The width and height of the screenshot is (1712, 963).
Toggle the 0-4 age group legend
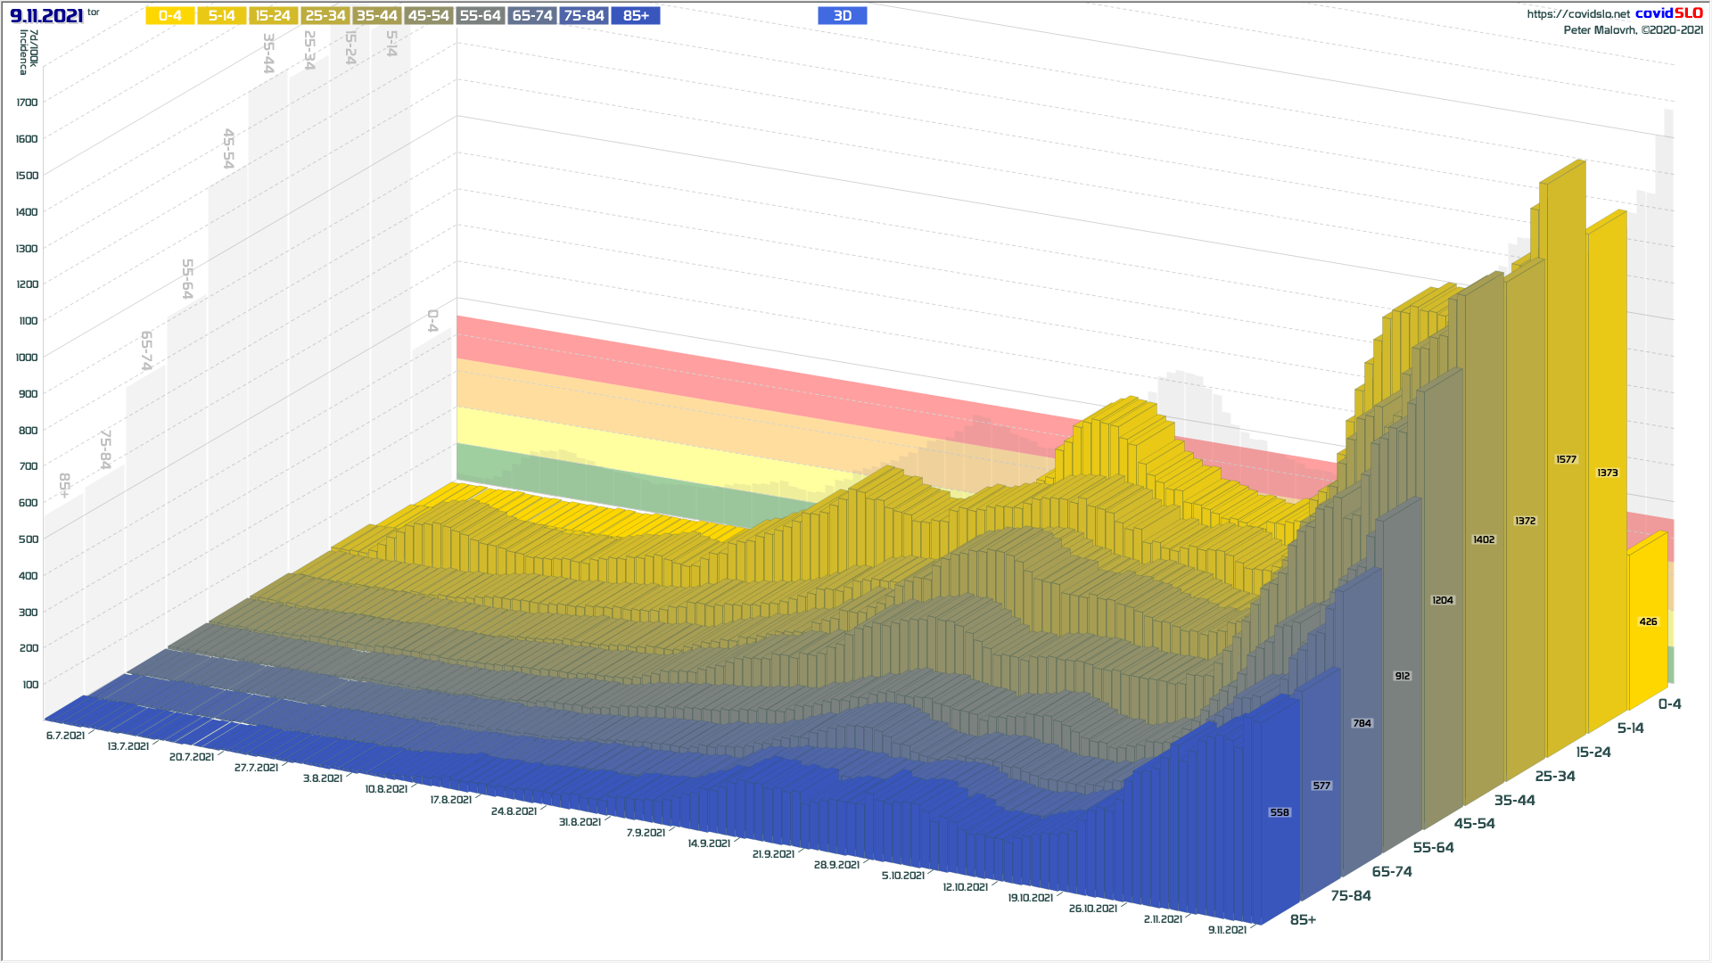click(169, 16)
